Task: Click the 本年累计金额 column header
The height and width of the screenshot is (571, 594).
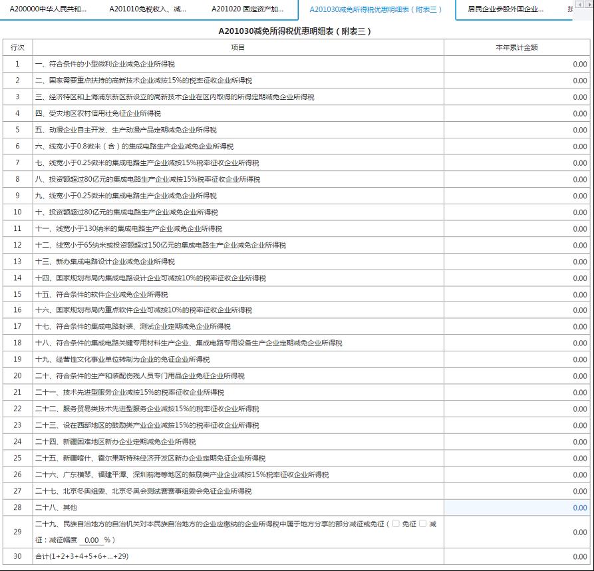Action: [518, 48]
